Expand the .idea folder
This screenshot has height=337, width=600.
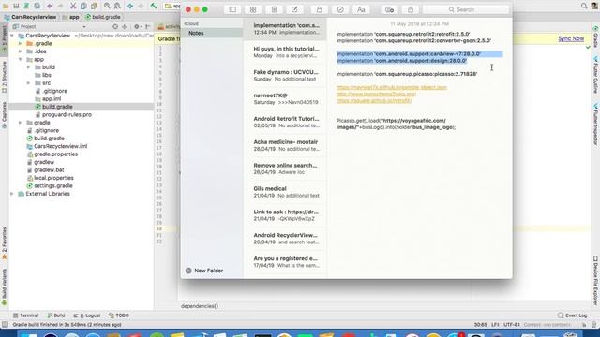[21, 51]
